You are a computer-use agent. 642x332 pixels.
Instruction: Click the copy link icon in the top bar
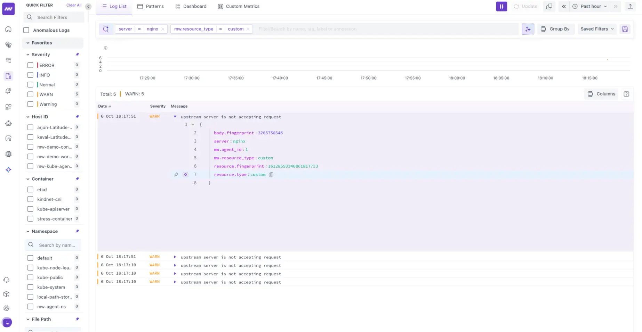coord(549,6)
